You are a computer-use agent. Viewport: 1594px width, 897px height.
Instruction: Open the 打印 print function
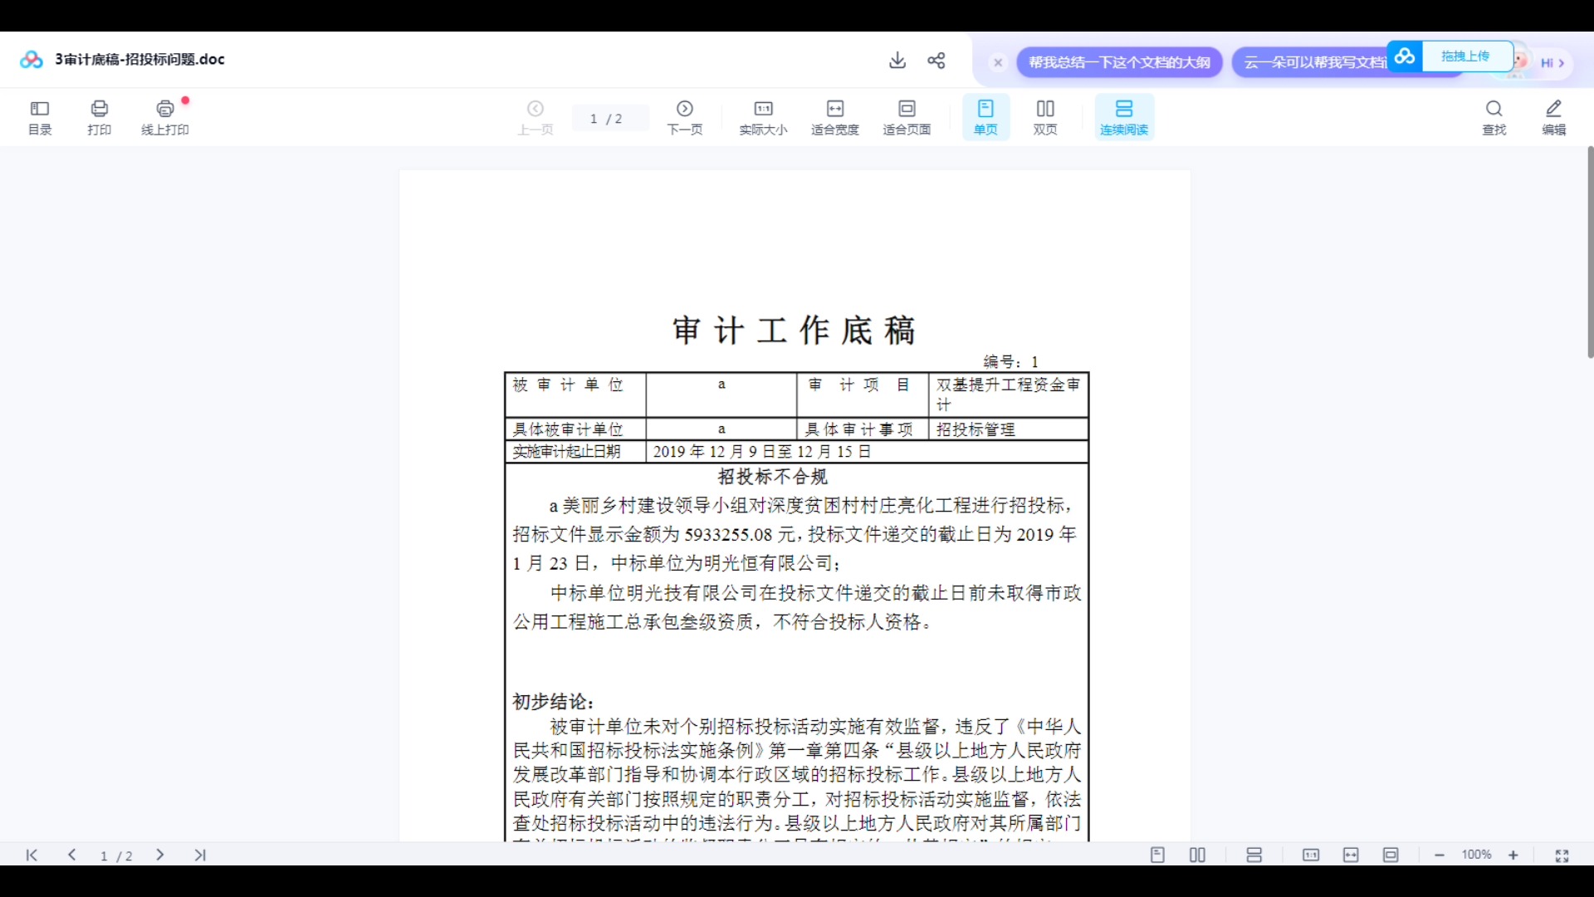coord(99,116)
